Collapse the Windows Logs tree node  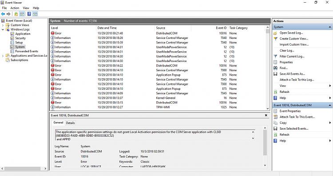(x=3, y=30)
